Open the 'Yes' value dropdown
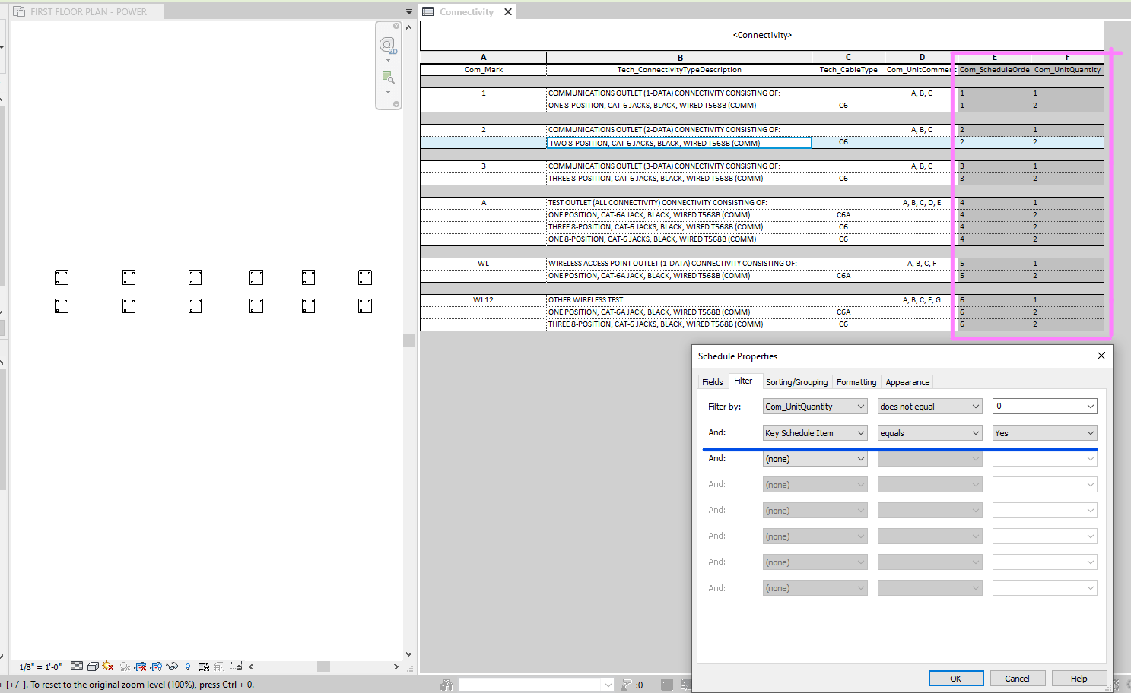Viewport: 1131px width, 693px height. point(1044,432)
